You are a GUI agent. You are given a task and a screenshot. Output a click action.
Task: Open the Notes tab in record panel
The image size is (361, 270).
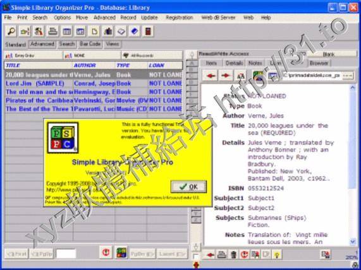(255, 63)
